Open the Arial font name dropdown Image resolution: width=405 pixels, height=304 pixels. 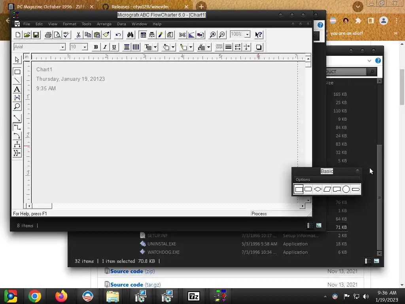coord(62,47)
